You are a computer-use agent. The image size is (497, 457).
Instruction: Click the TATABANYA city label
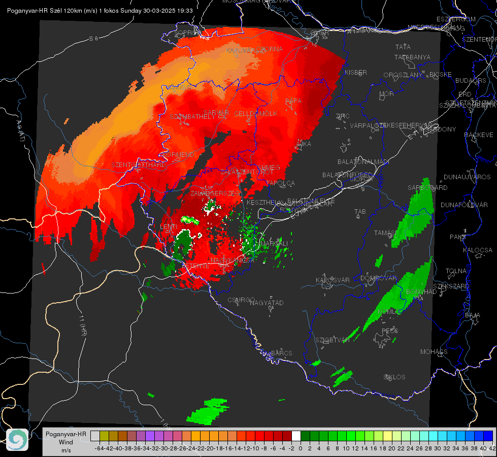pyautogui.click(x=412, y=57)
